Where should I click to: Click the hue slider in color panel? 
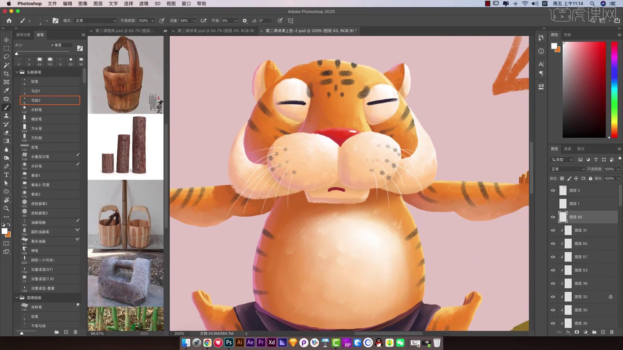pos(614,89)
